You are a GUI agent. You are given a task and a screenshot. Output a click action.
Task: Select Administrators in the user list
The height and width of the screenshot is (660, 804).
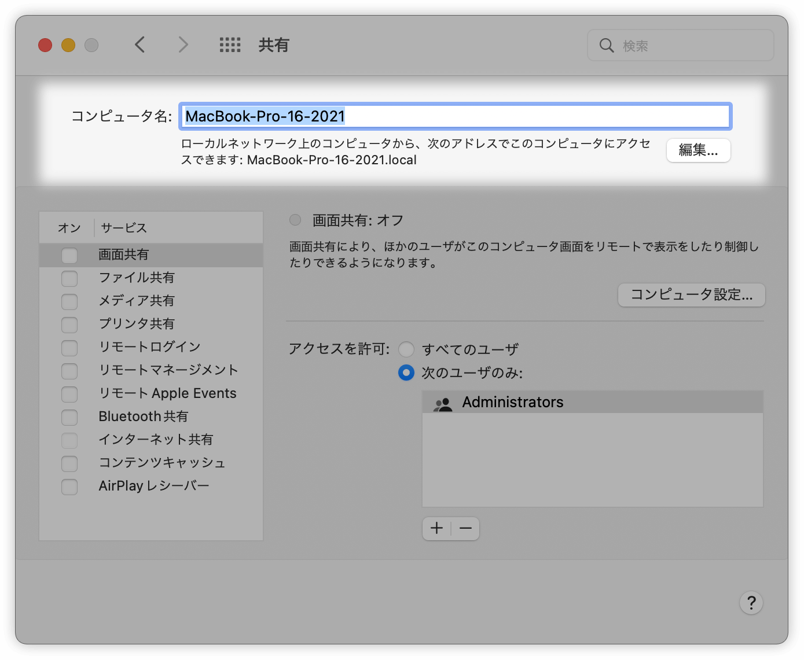coord(593,403)
